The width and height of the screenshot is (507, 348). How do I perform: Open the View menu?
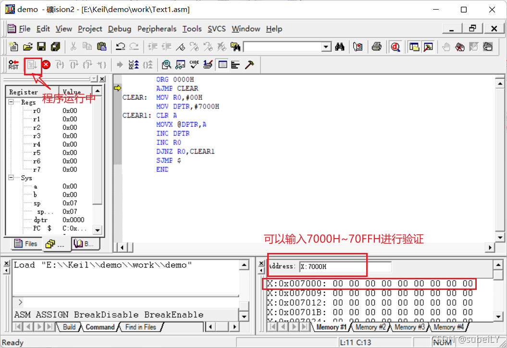pos(64,29)
